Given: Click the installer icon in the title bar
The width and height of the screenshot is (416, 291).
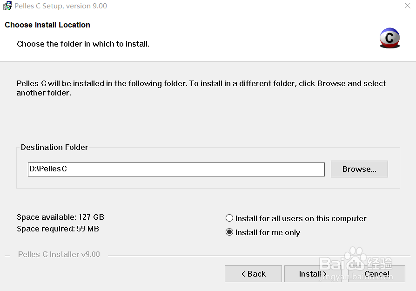Looking at the screenshot, I should [x=7, y=6].
